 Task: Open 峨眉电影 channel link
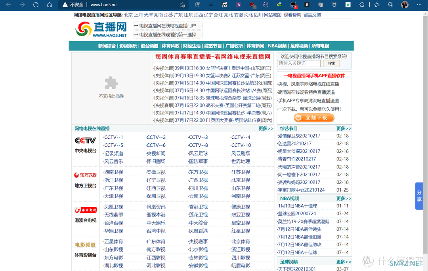point(240,265)
